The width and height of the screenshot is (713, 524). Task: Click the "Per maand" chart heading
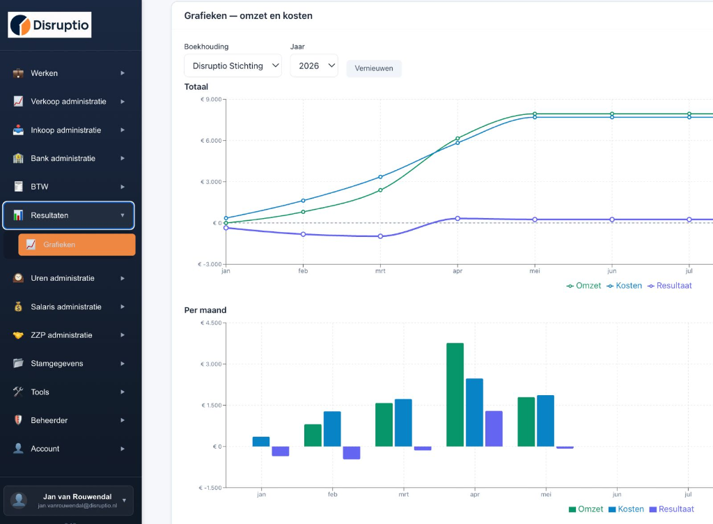coord(205,310)
